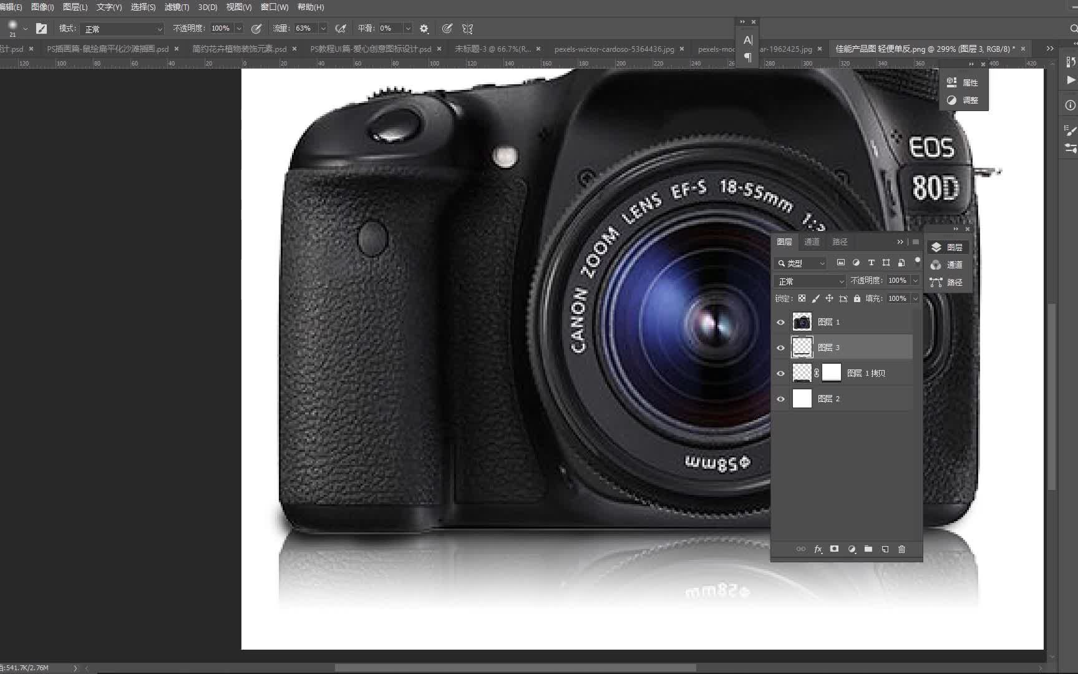Lock image pixels brush icon
This screenshot has height=674, width=1078.
(x=815, y=299)
